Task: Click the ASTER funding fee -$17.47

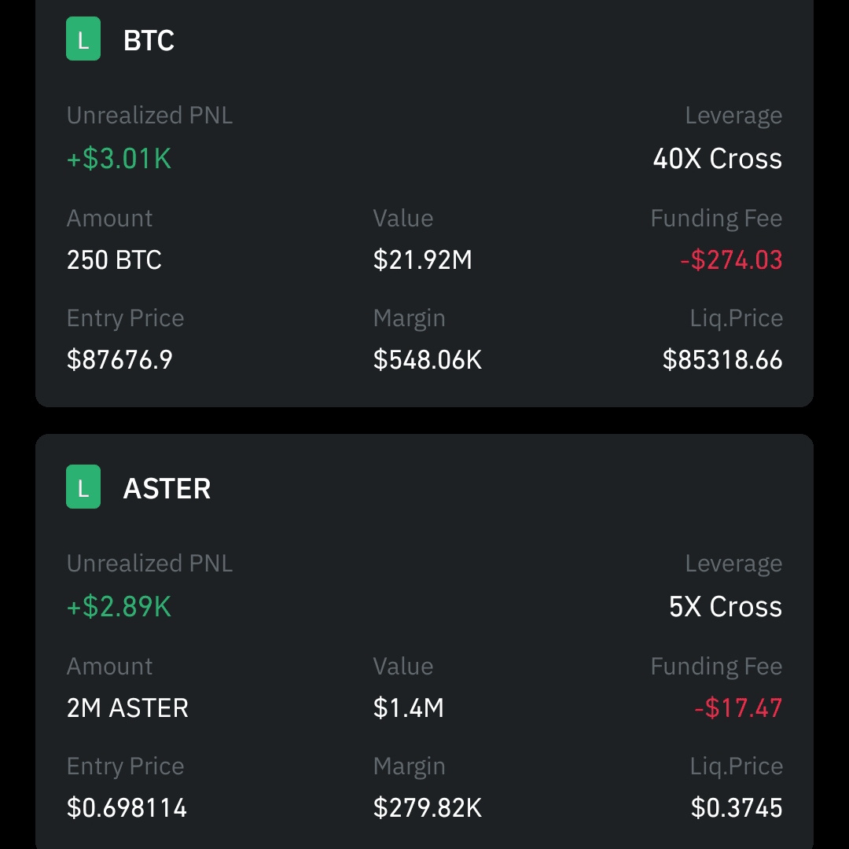Action: pyautogui.click(x=738, y=707)
